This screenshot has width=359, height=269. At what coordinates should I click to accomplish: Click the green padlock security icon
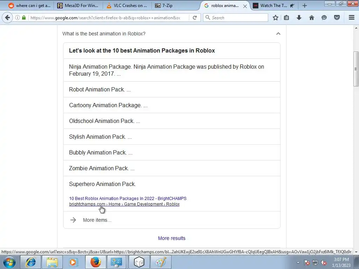point(24,18)
